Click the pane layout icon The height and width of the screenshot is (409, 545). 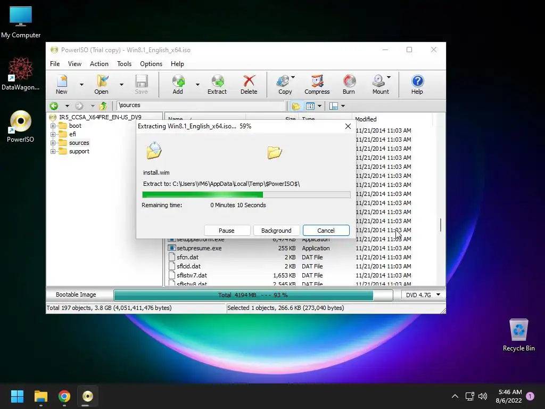(x=334, y=106)
